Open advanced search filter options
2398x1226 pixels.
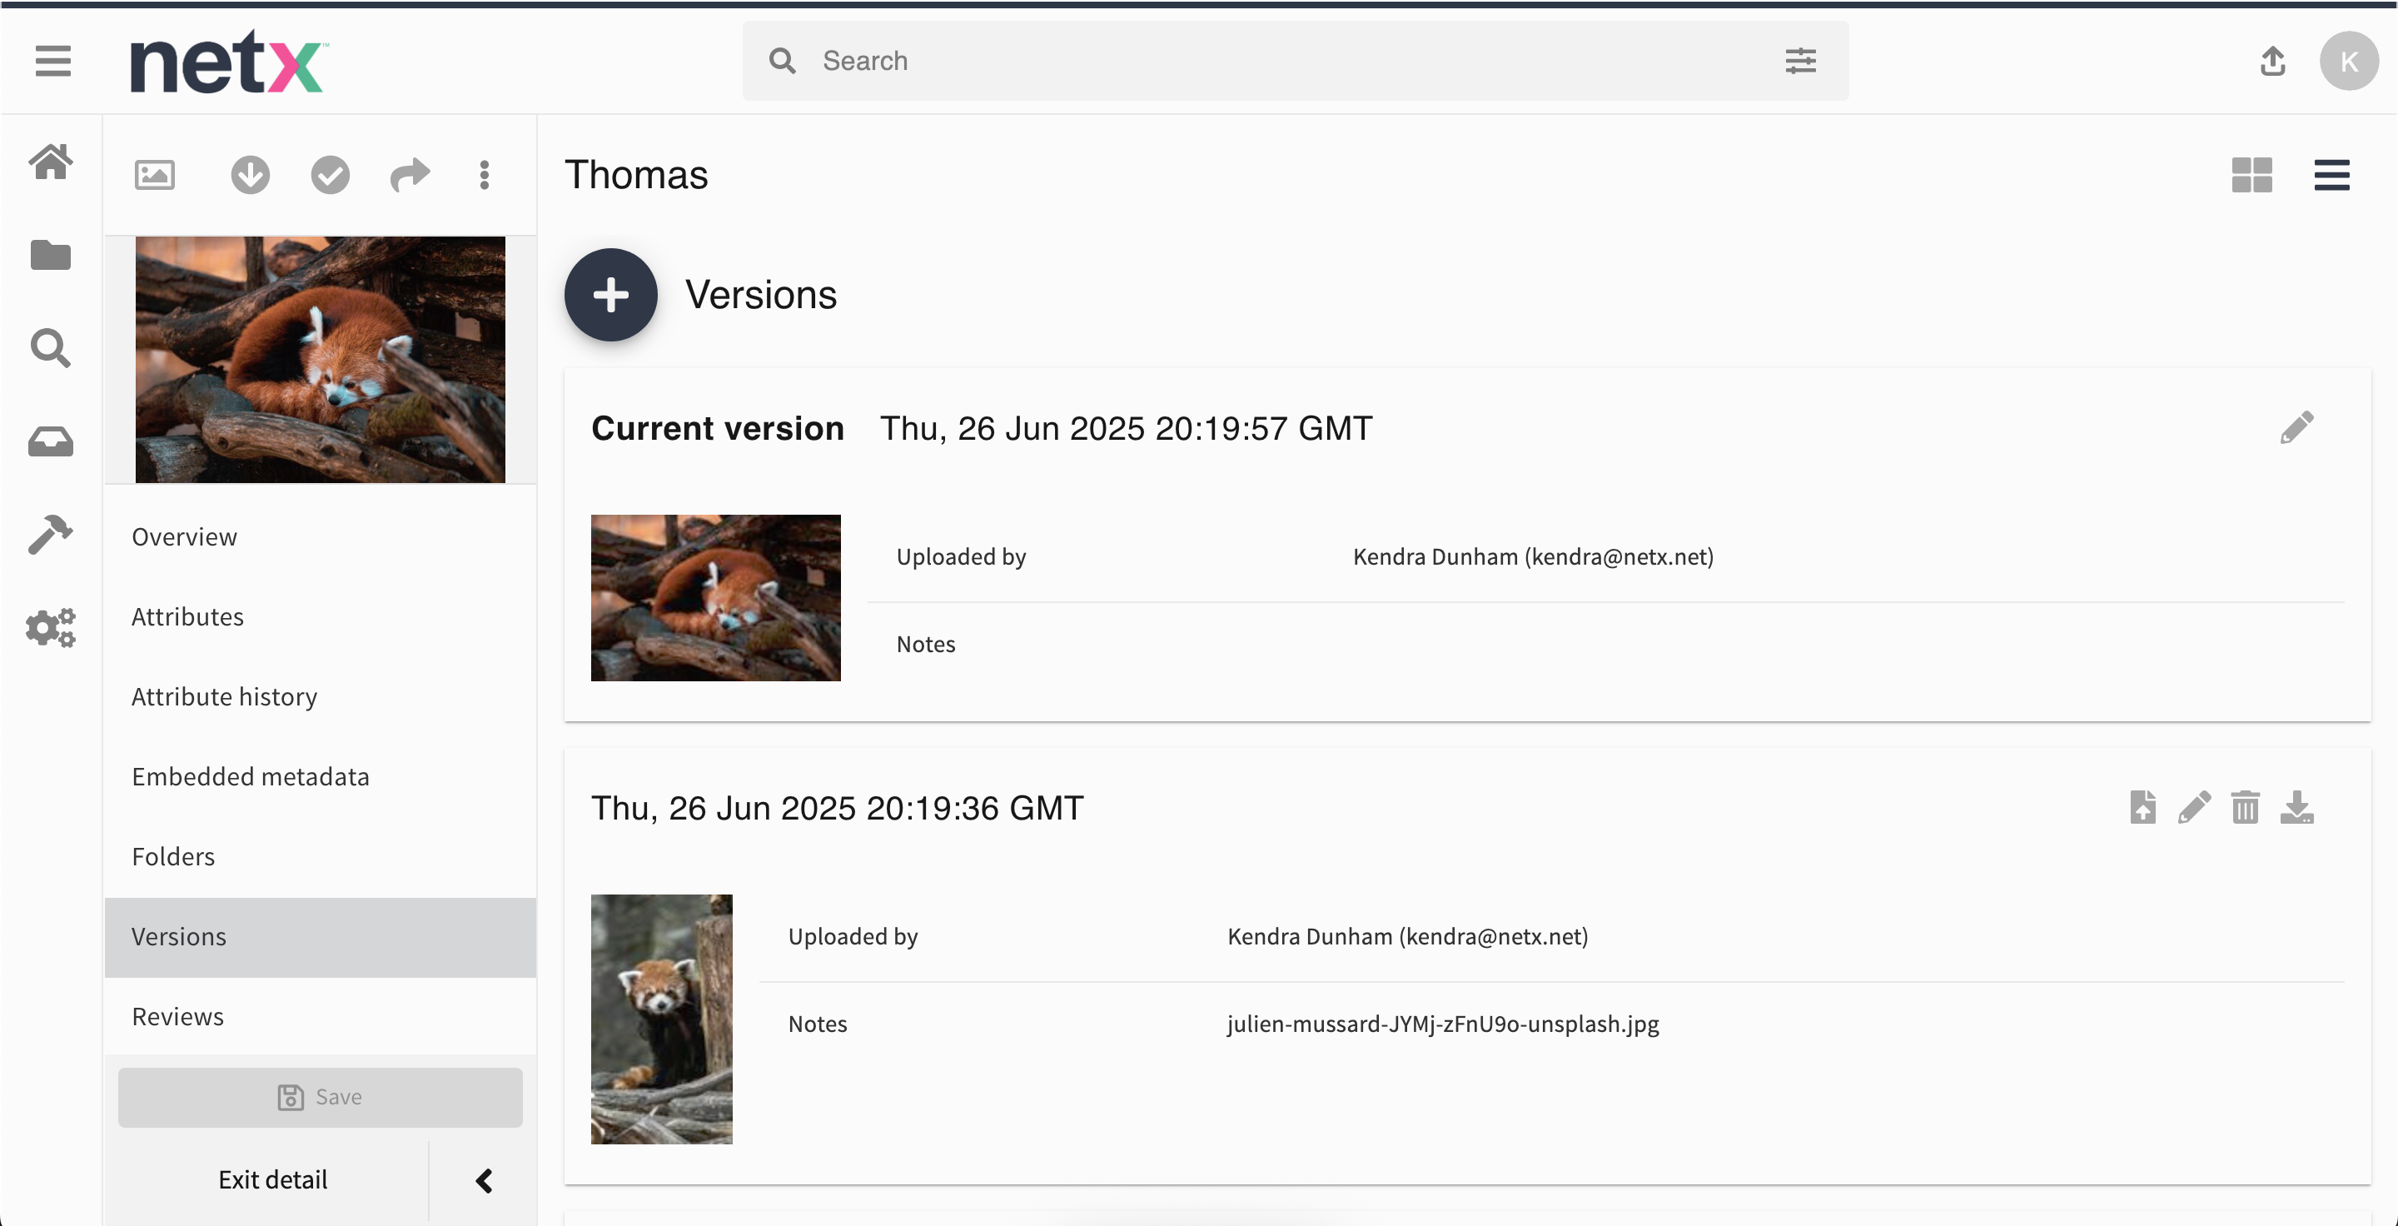click(x=1800, y=62)
